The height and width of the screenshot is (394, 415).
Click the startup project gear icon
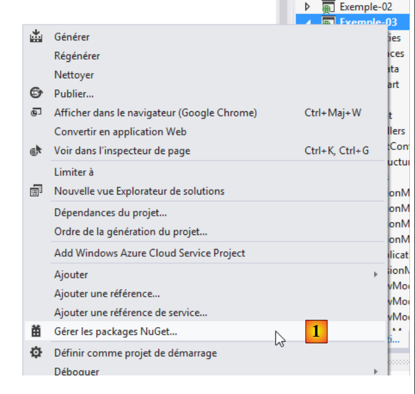pos(36,353)
